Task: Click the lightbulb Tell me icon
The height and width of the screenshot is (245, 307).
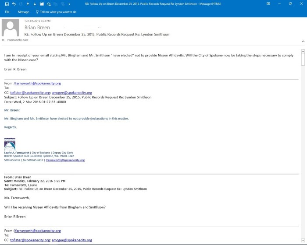Action: [x=37, y=12]
